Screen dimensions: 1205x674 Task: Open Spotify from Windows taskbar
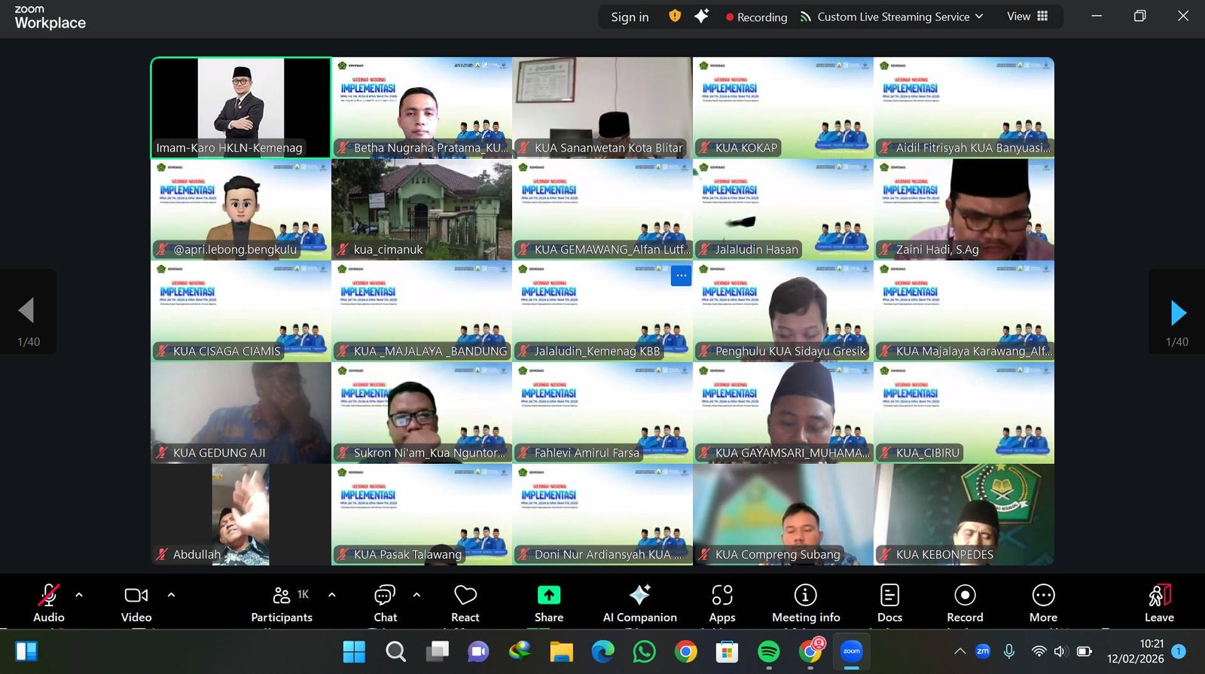click(768, 651)
